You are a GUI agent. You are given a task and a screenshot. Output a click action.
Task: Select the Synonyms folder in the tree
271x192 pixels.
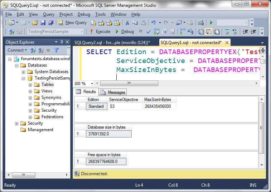pyautogui.click(x=51, y=97)
